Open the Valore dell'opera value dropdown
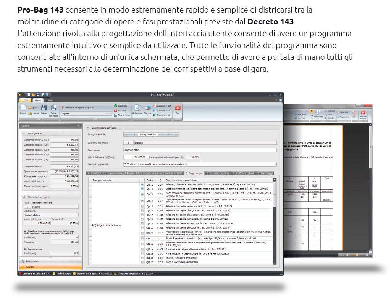The width and height of the screenshot is (391, 301). [147, 157]
